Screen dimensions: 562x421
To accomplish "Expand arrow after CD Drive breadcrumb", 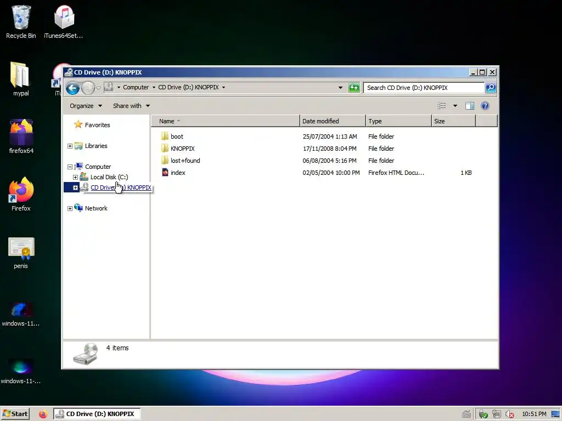I will click(x=224, y=87).
